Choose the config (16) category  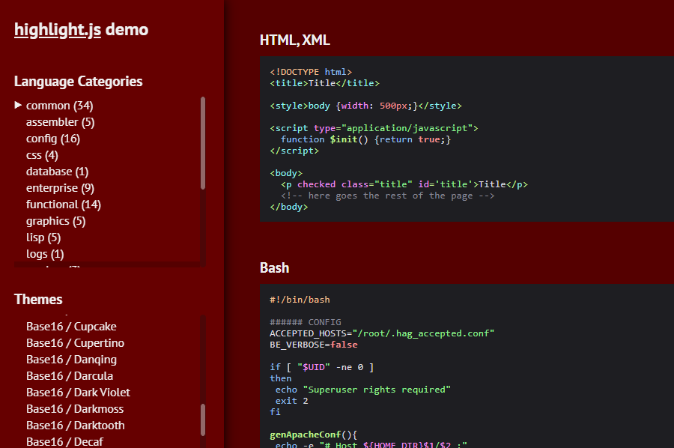(x=53, y=139)
